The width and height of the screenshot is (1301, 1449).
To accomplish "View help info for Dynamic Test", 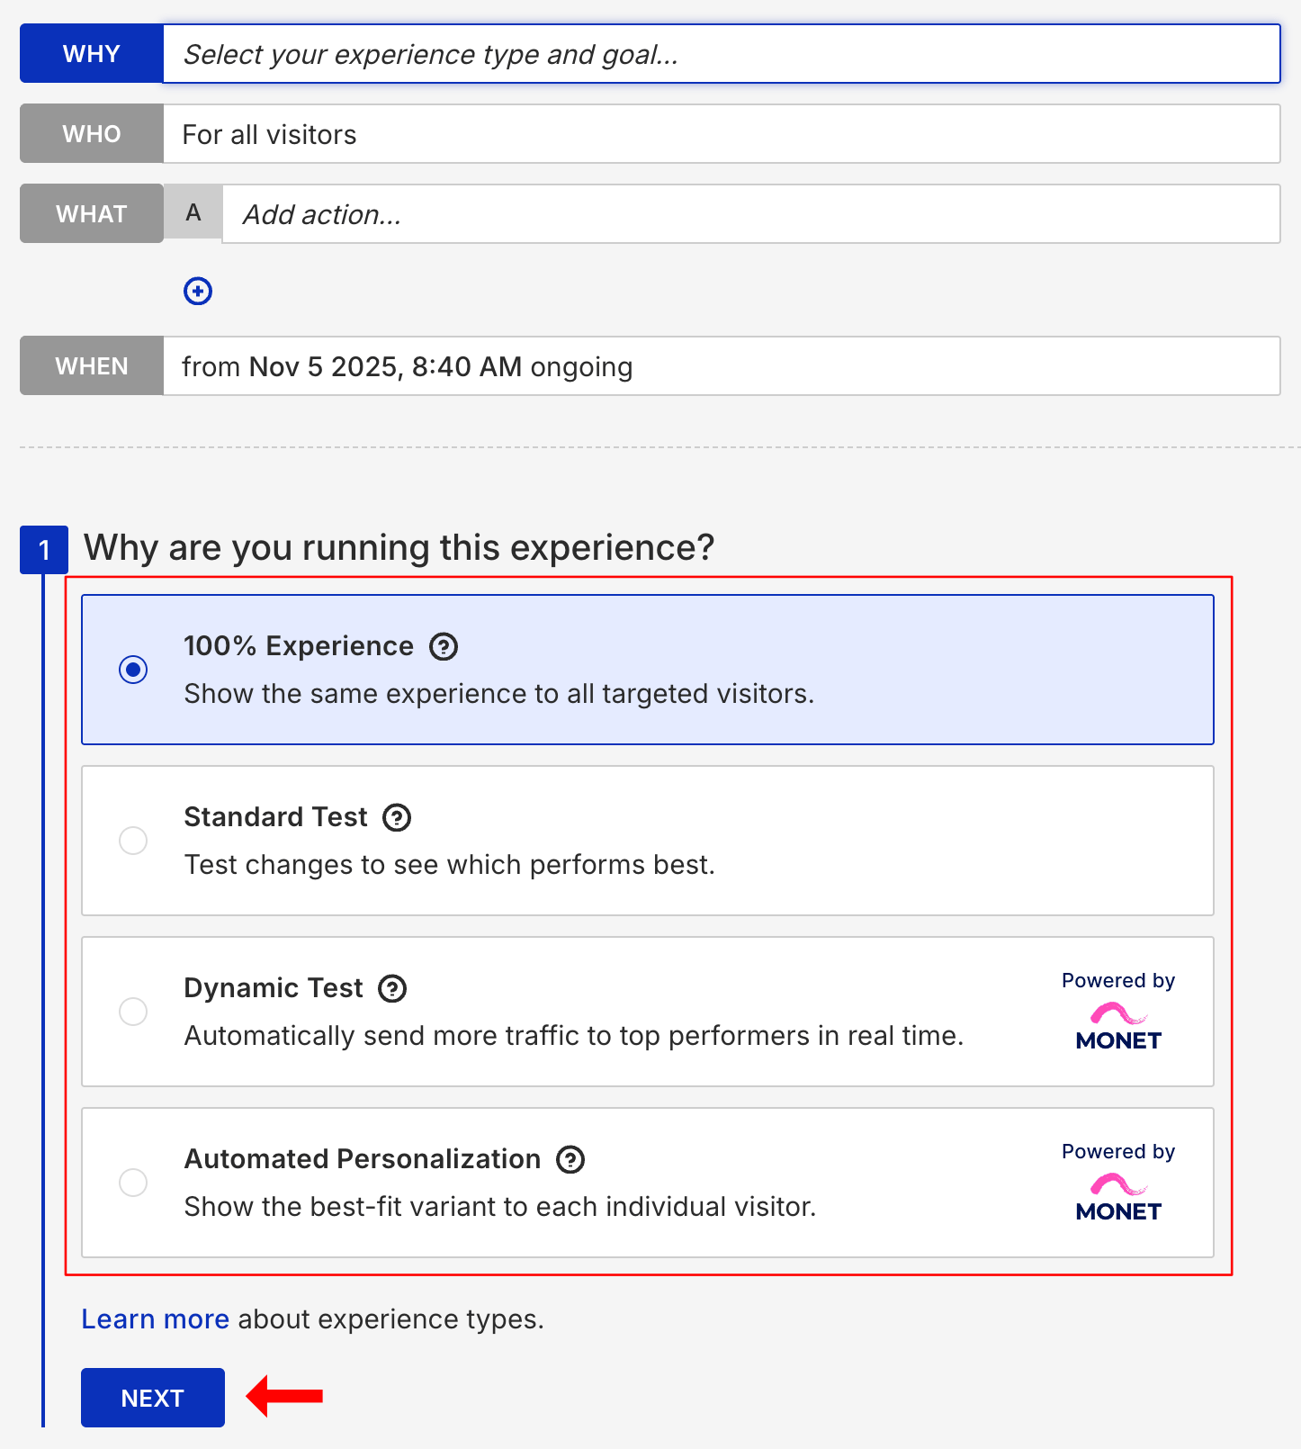I will coord(391,988).
